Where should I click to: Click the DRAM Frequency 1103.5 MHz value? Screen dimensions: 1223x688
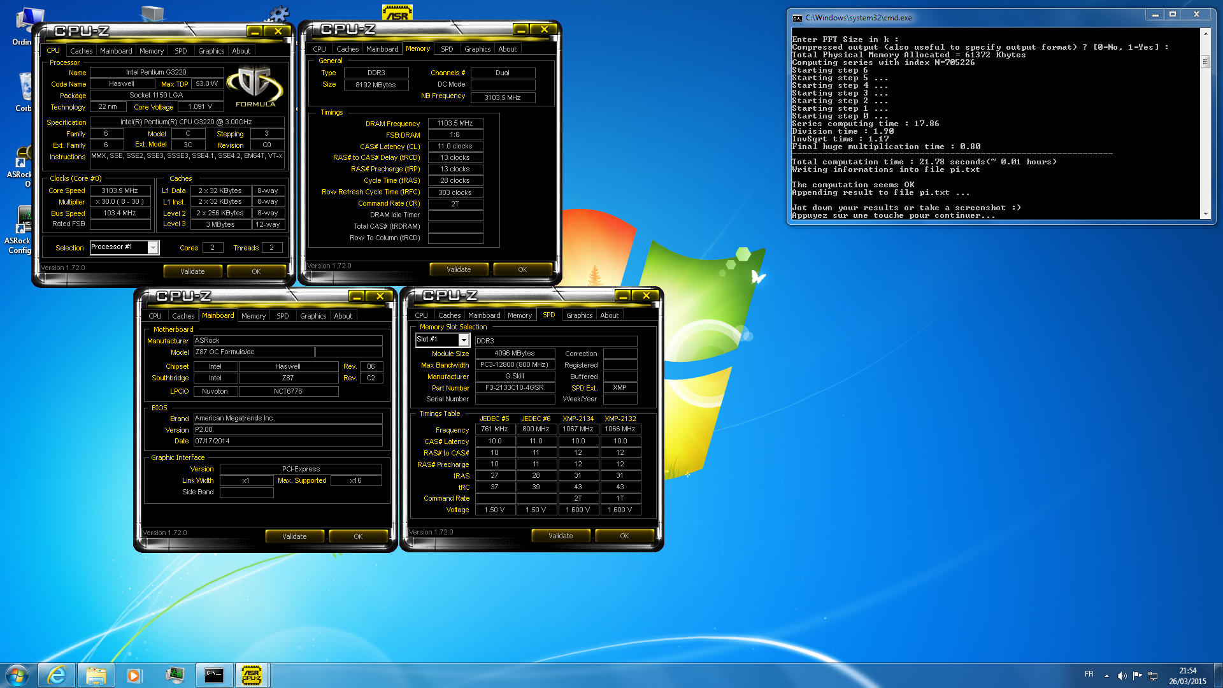[455, 124]
